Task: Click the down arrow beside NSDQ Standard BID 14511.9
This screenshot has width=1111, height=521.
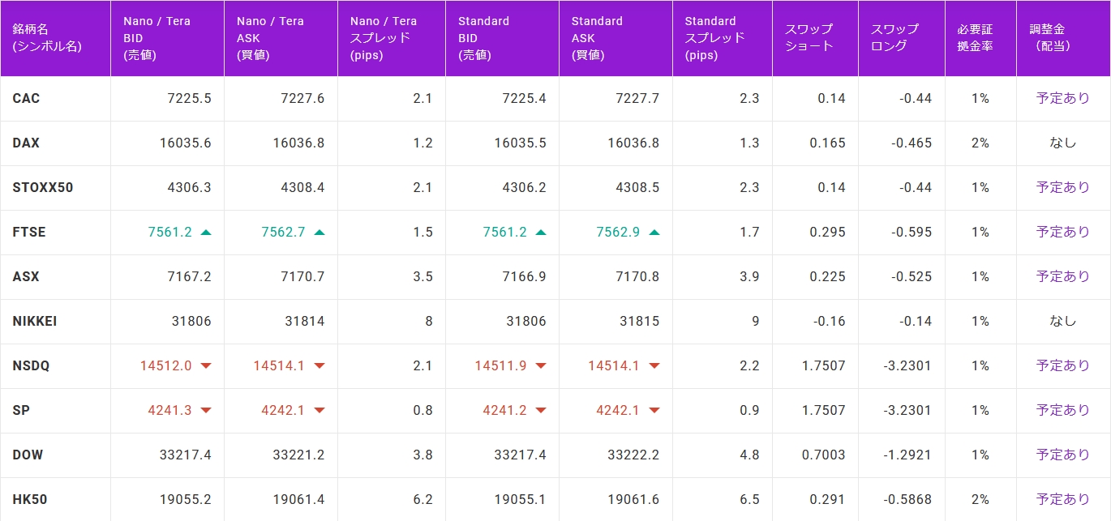Action: point(541,366)
